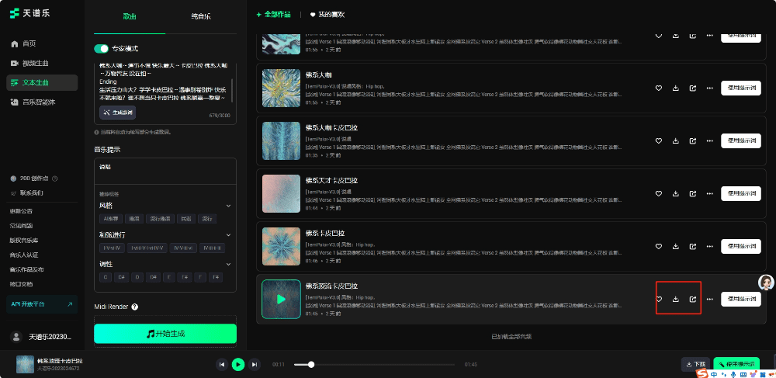The height and width of the screenshot is (378, 776).
Task: Expand the 调性 key section
Action: [228, 264]
